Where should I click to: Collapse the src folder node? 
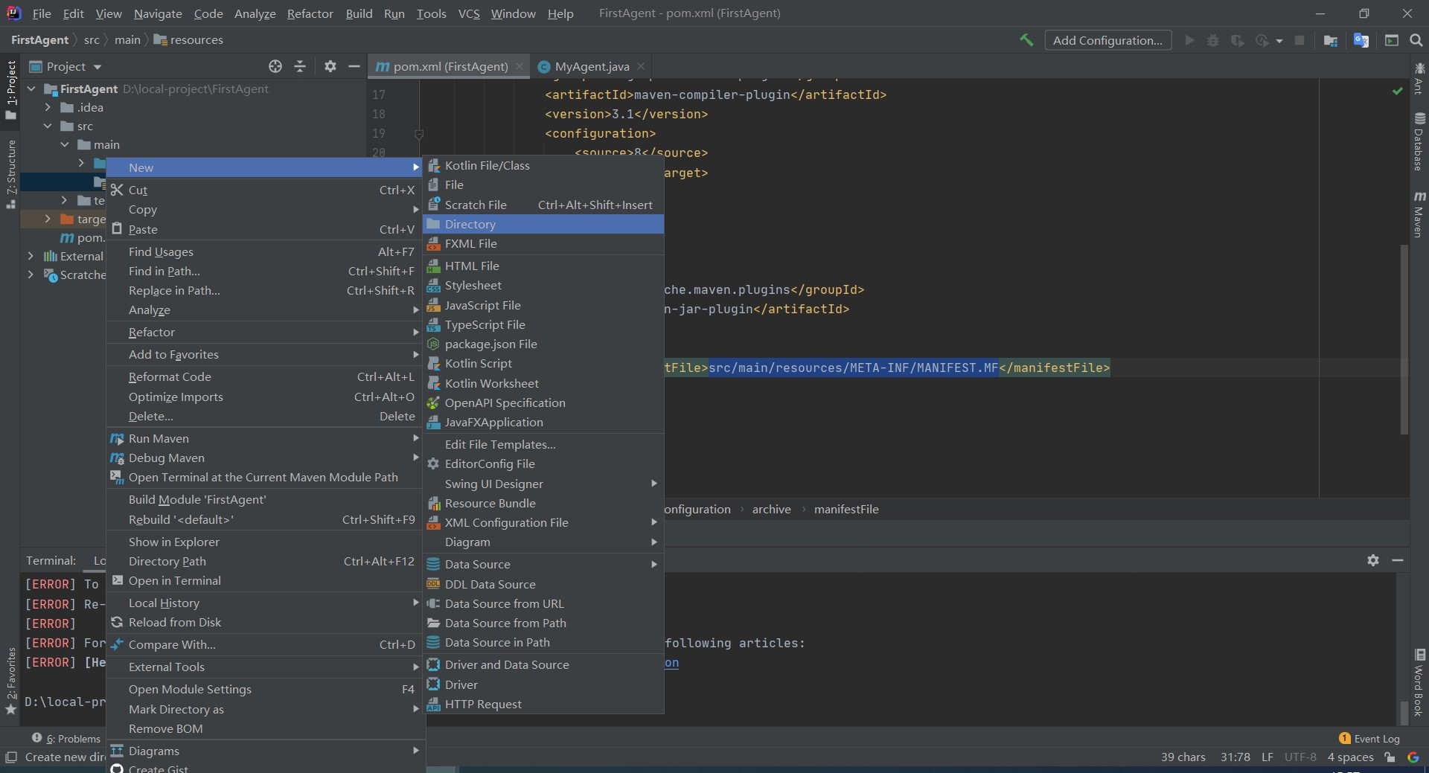tap(48, 126)
